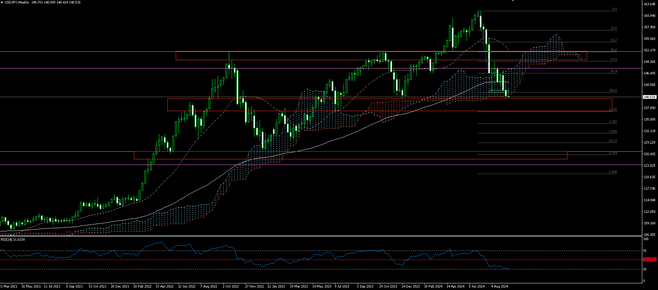The width and height of the screenshot is (658, 290).
Task: Click Fibonacci level label 38.2
Action: pos(614,40)
